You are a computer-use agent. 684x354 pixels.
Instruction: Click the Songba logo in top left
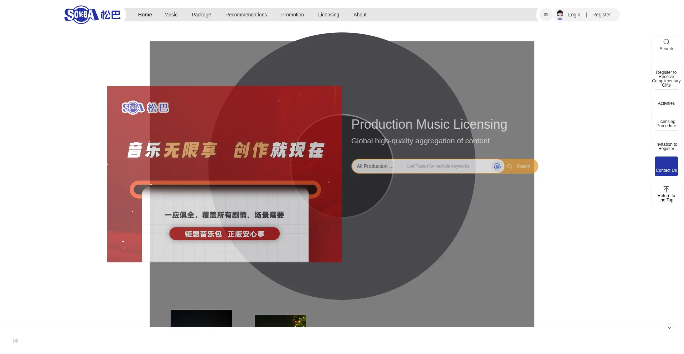92,15
